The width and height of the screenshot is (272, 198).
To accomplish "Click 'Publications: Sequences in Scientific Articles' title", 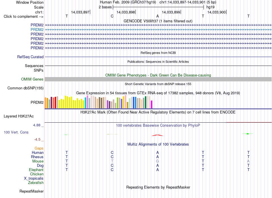I will tap(158, 62).
